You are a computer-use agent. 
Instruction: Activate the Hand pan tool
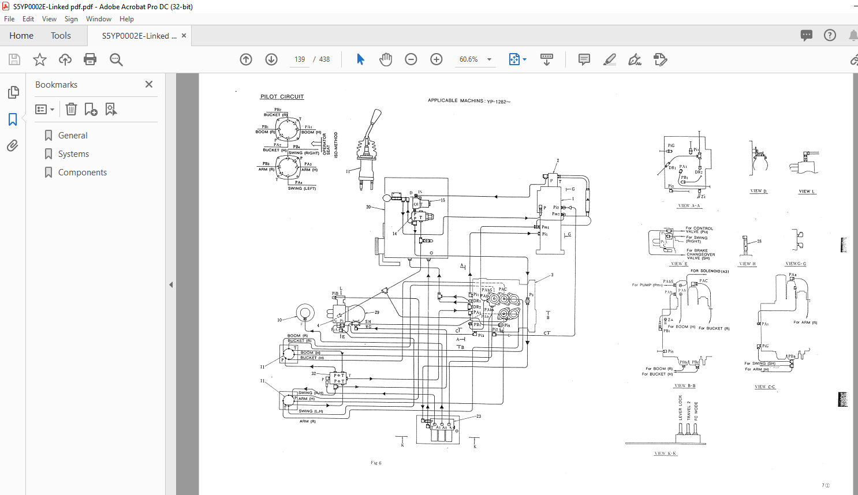386,59
